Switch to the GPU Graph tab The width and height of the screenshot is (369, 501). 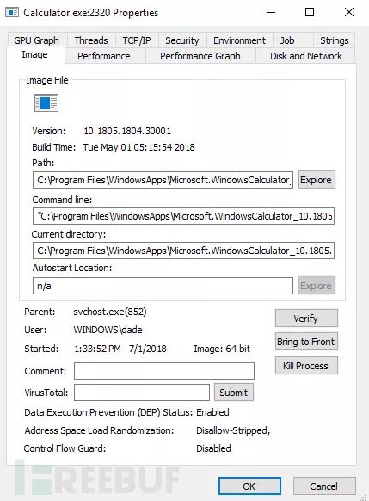[36, 40]
